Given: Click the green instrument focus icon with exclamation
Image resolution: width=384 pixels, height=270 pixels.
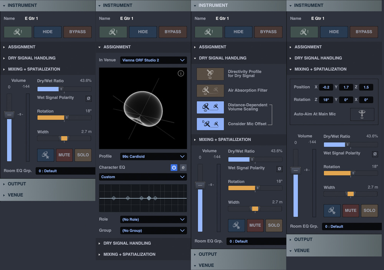Looking at the screenshot, I should pos(17,32).
